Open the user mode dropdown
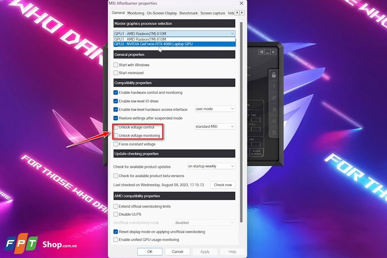The image size is (387, 258). (215, 109)
